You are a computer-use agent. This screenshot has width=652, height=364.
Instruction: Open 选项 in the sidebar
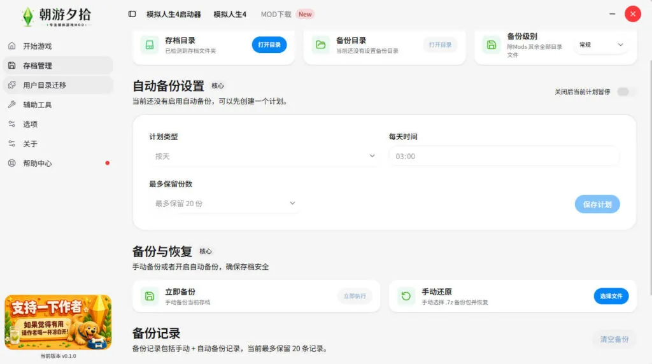[x=58, y=124]
